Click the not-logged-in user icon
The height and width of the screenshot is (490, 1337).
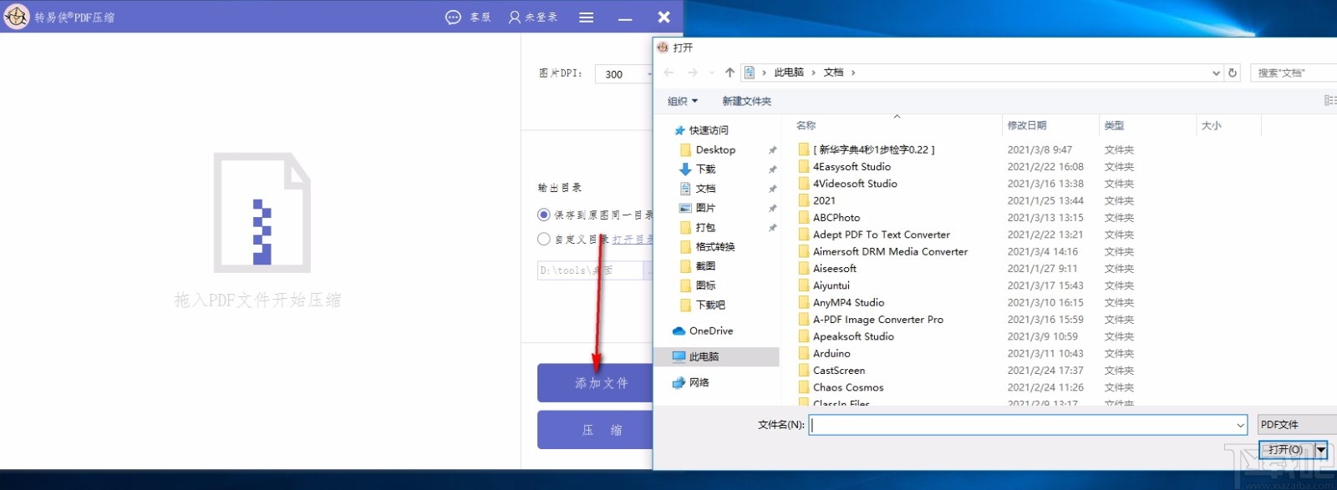(515, 17)
